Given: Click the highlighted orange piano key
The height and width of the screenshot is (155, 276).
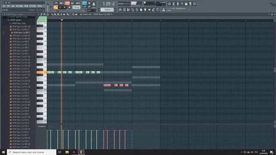Looking at the screenshot, I should point(41,72).
